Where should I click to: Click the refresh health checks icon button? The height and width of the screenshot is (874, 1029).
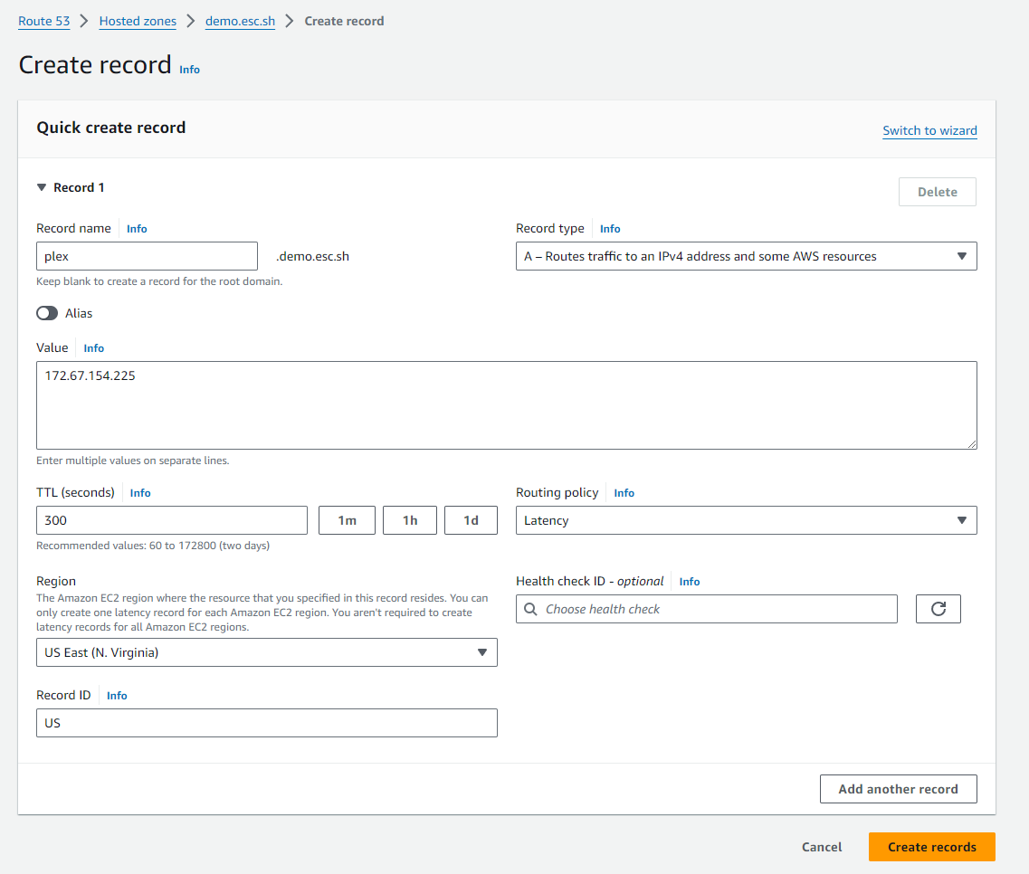coord(938,609)
